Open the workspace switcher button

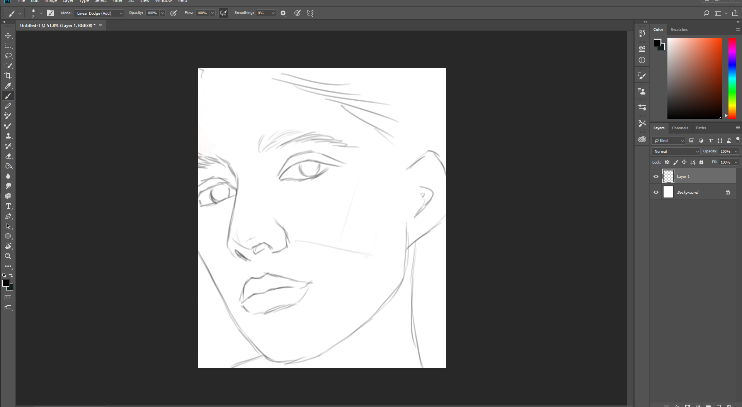[x=718, y=13]
